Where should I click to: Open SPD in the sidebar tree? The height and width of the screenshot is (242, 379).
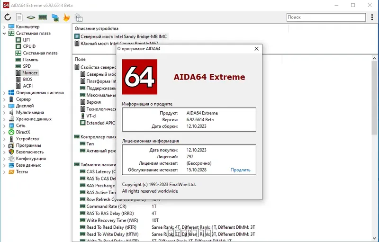click(27, 66)
